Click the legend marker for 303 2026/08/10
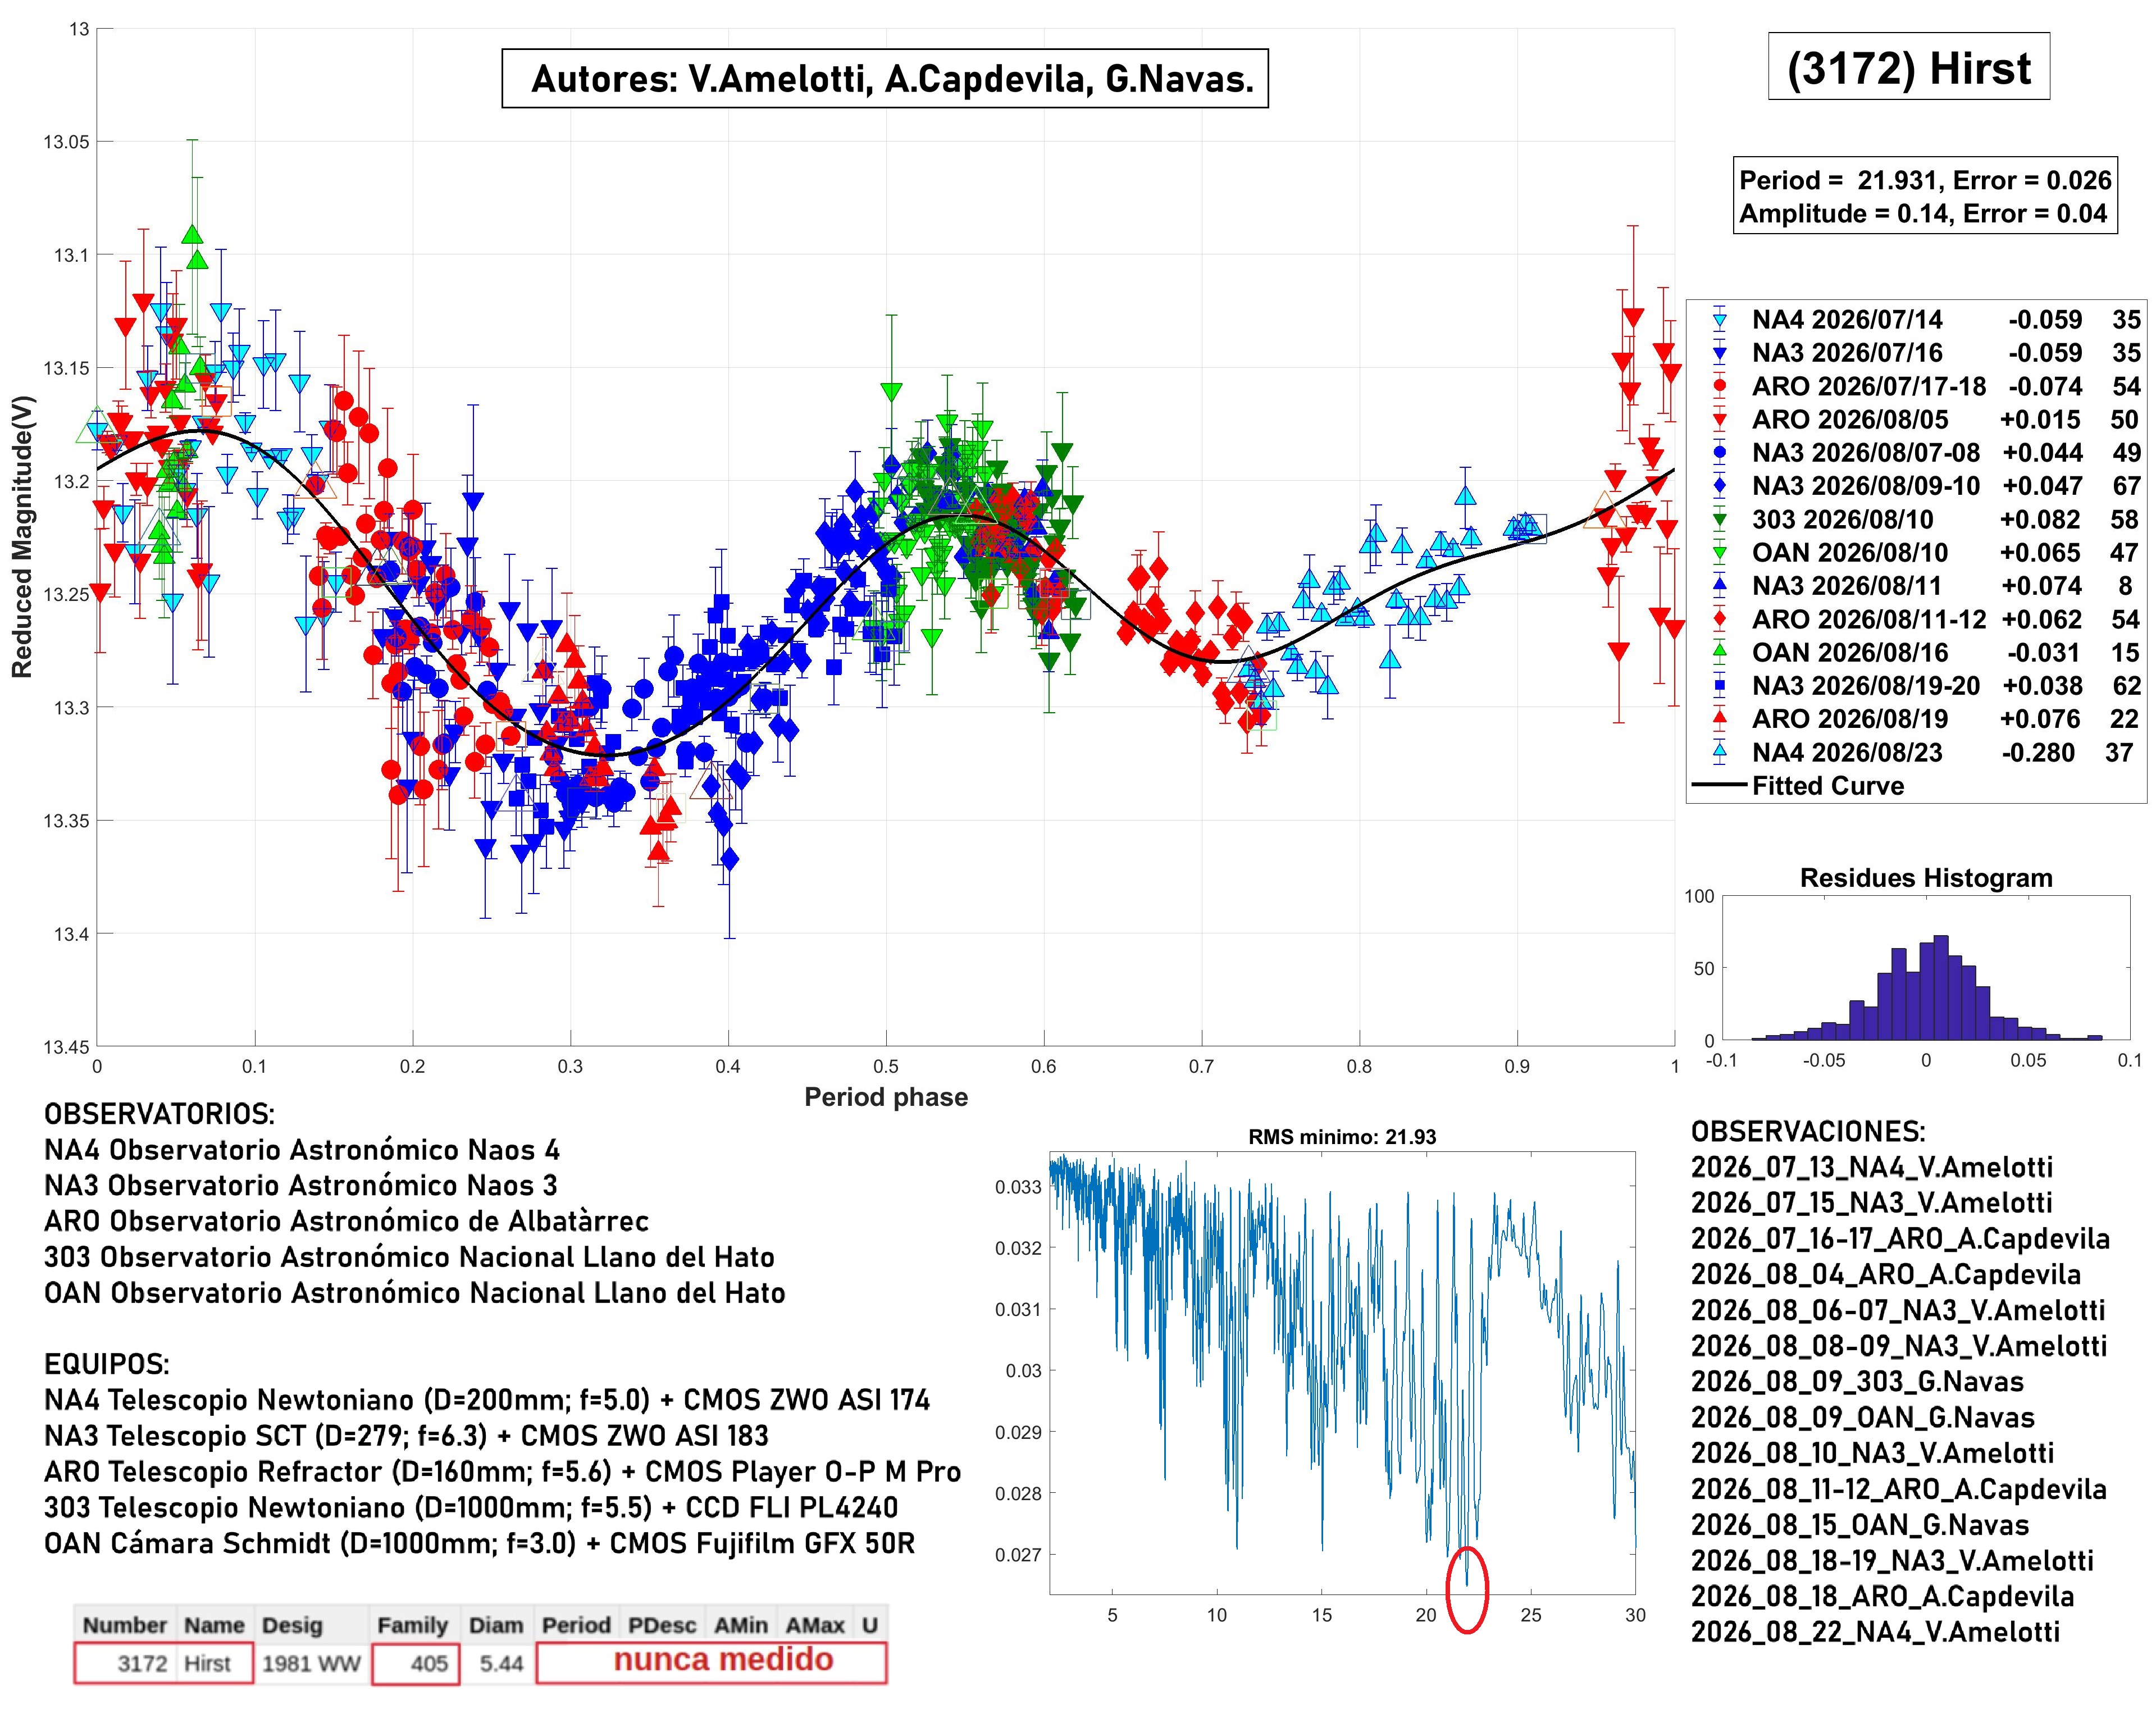2156x1713 pixels. [1720, 520]
